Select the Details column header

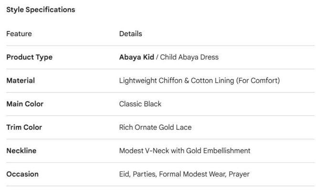click(x=130, y=34)
